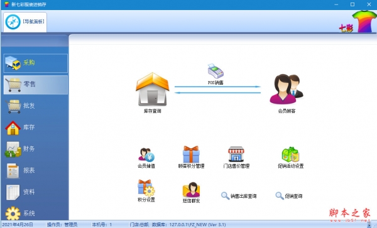The width and height of the screenshot is (377, 228).
Task: Click the 库存查询 house icon
Action: point(153,89)
